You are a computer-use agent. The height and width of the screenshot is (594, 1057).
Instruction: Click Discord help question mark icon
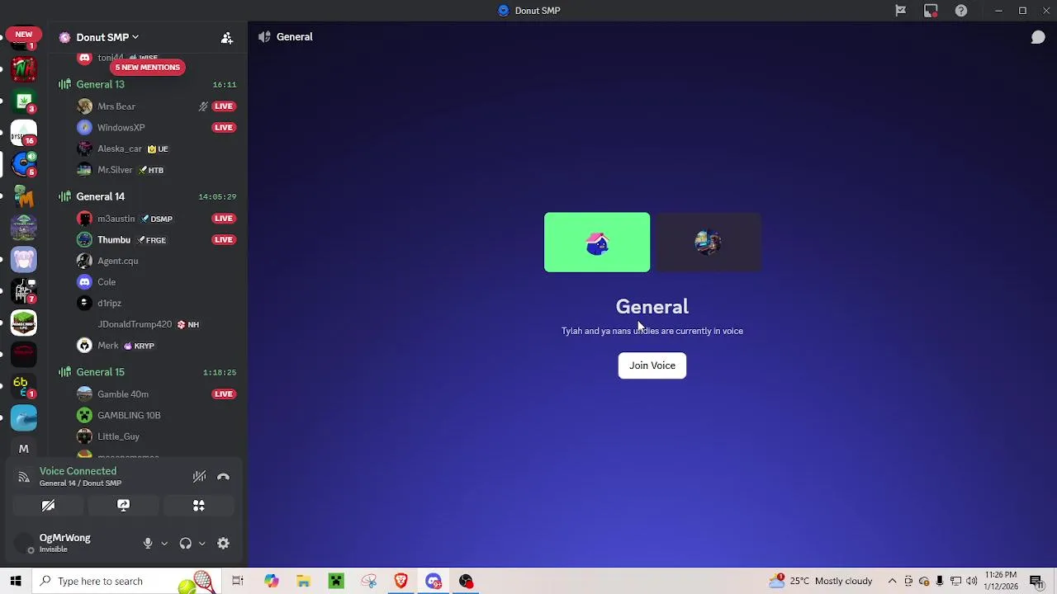pos(961,11)
